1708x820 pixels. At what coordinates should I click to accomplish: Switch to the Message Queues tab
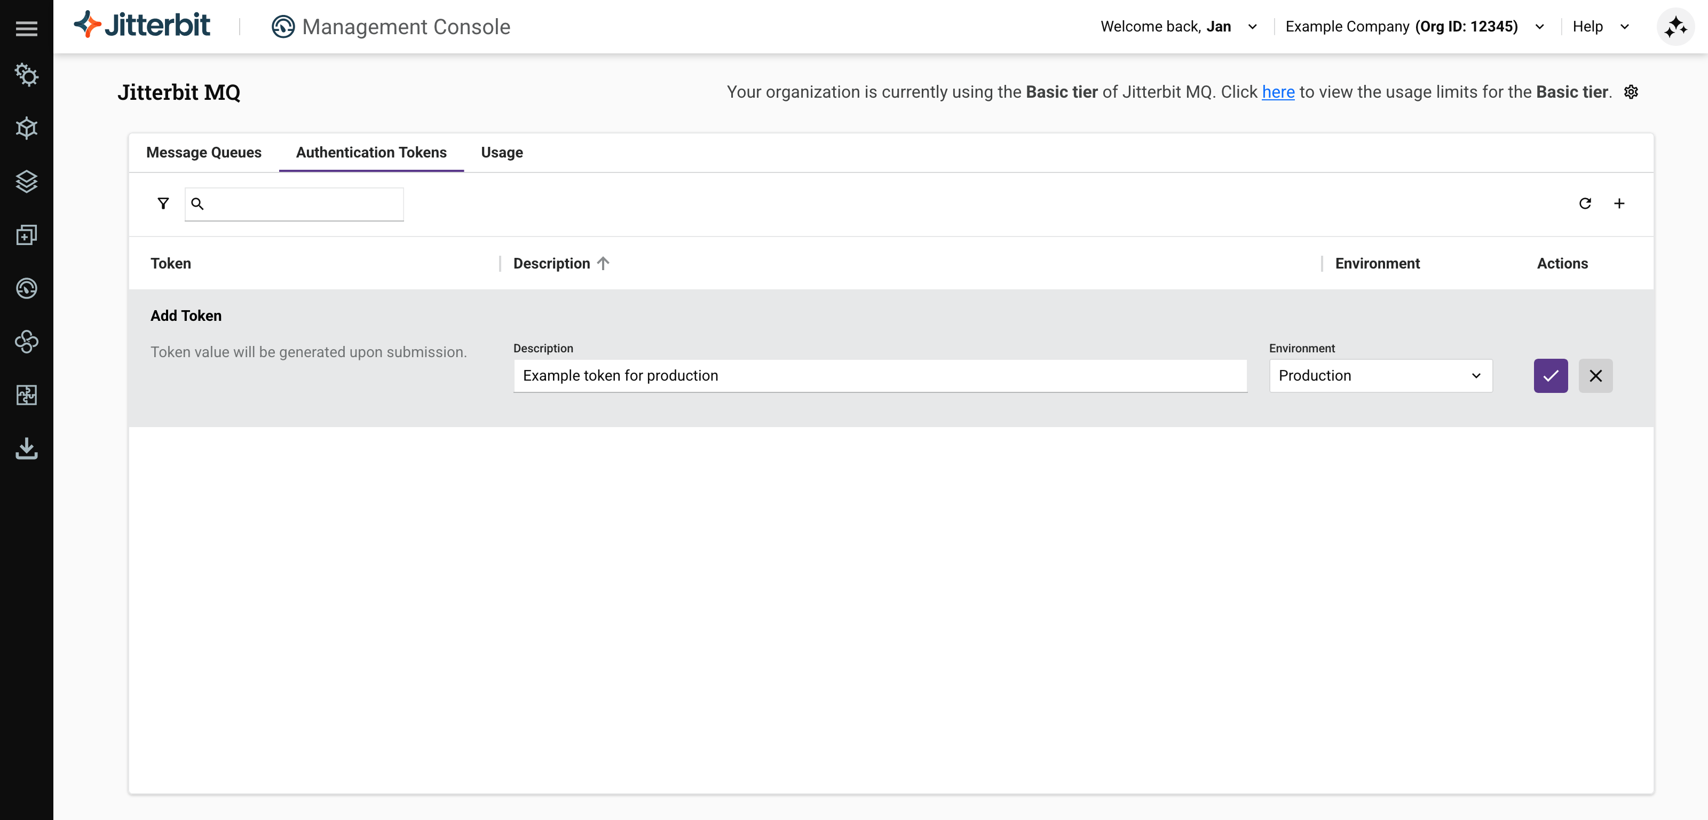click(203, 153)
